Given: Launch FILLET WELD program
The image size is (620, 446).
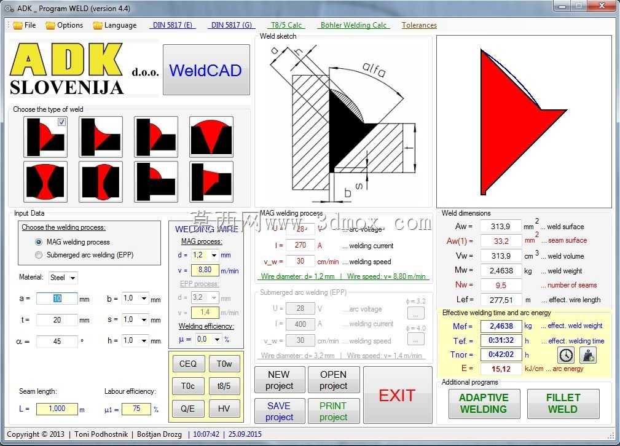Looking at the screenshot, I should [x=563, y=404].
